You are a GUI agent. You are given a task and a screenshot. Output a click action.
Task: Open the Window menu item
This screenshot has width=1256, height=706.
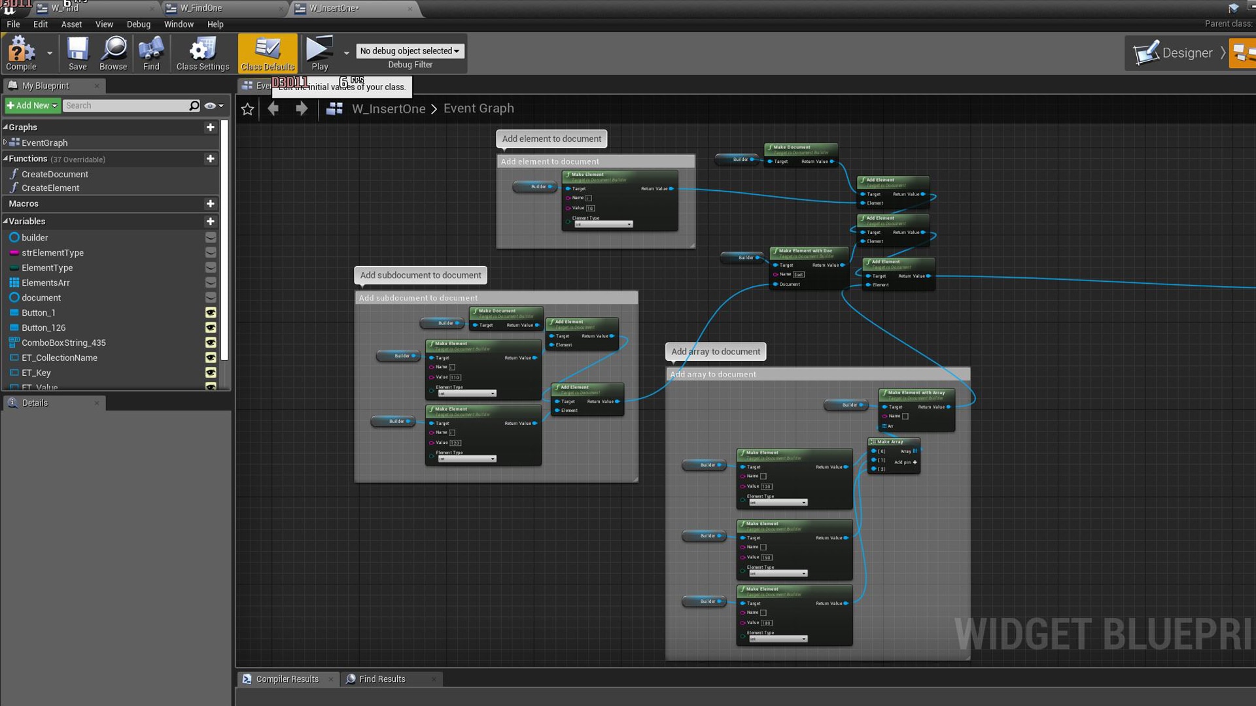pyautogui.click(x=178, y=24)
